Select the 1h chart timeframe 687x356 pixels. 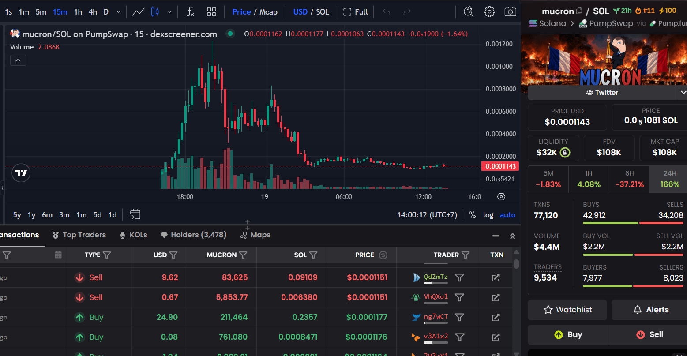pos(78,12)
